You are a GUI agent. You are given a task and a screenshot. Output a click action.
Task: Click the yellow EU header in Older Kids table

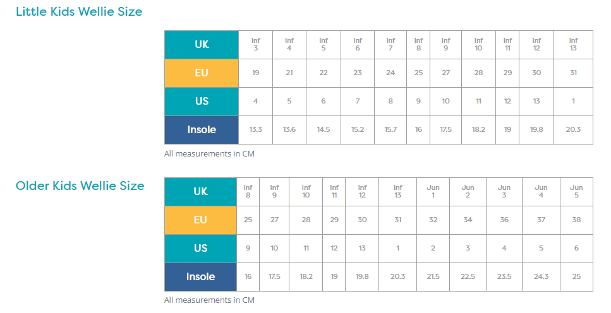click(201, 220)
